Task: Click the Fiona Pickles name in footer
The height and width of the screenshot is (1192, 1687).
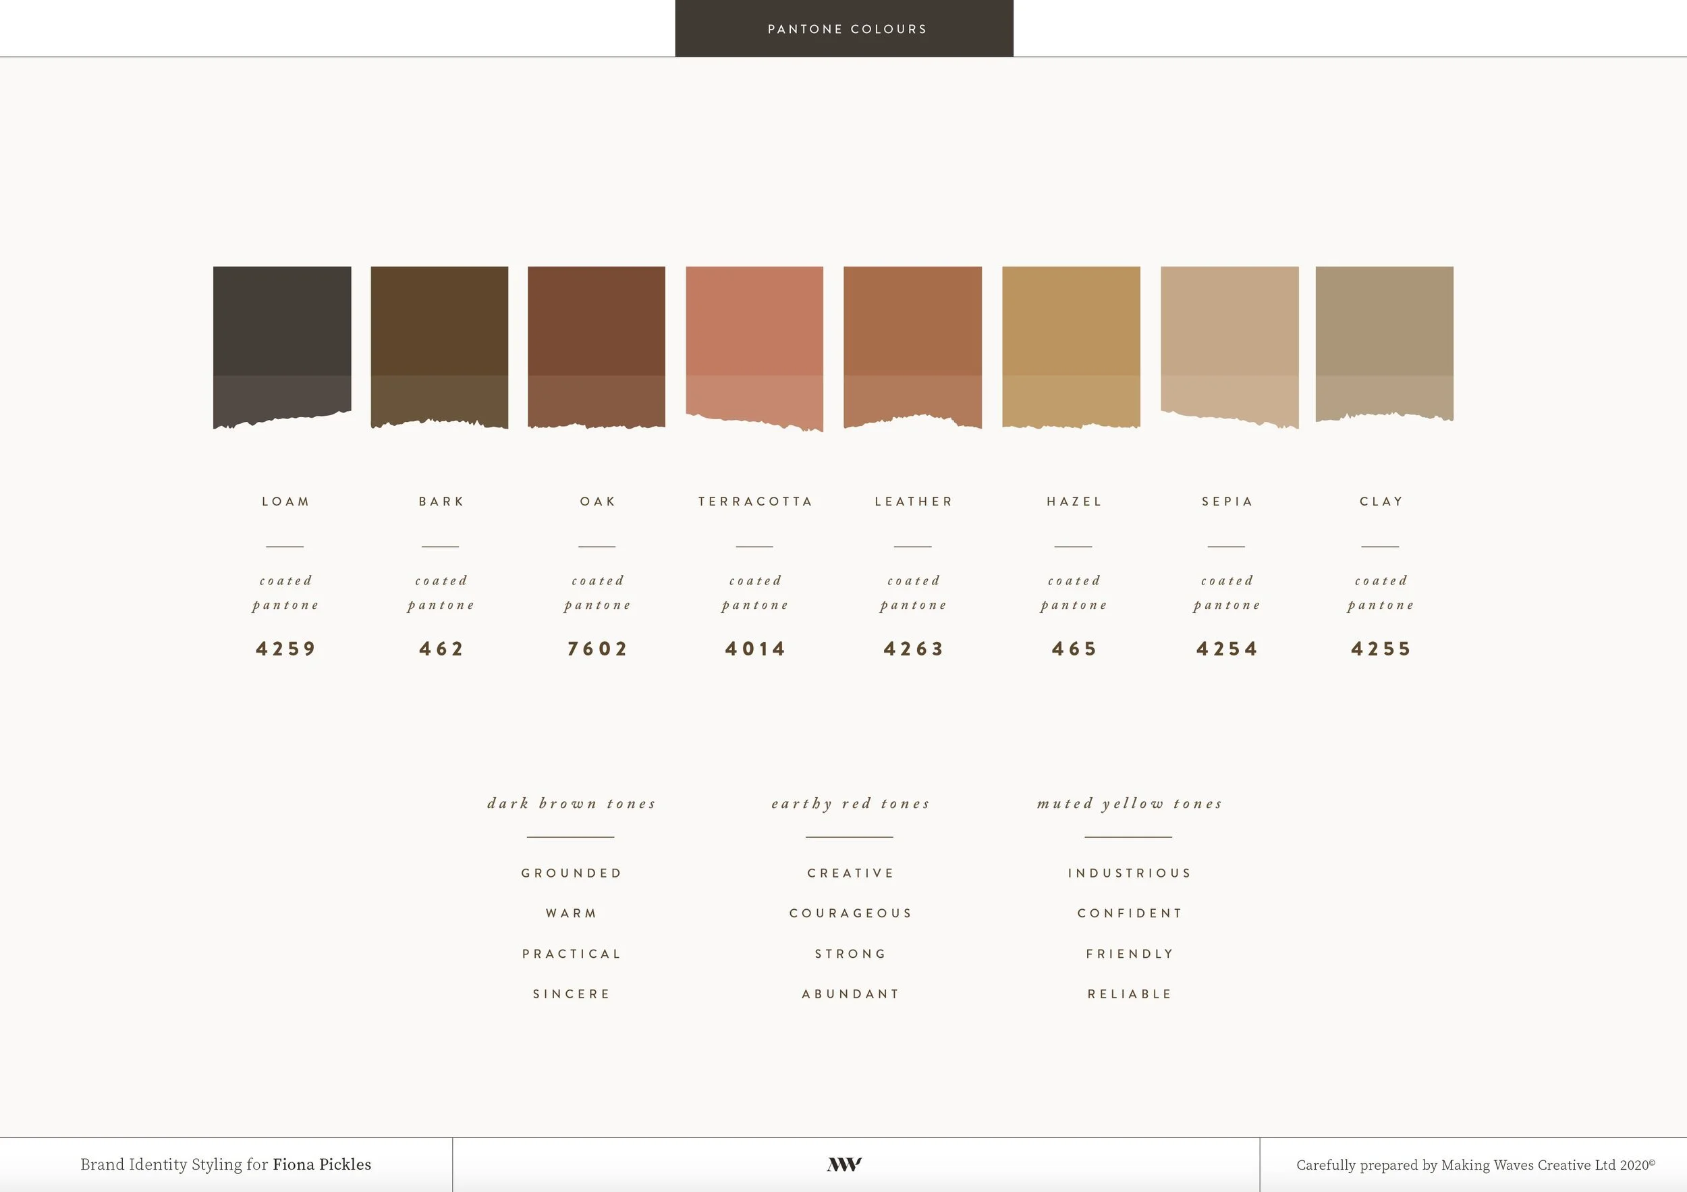Action: click(x=322, y=1164)
